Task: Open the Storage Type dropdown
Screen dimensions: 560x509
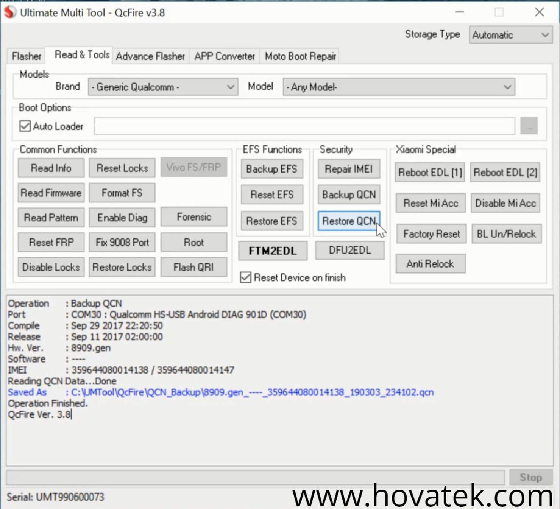Action: 510,35
